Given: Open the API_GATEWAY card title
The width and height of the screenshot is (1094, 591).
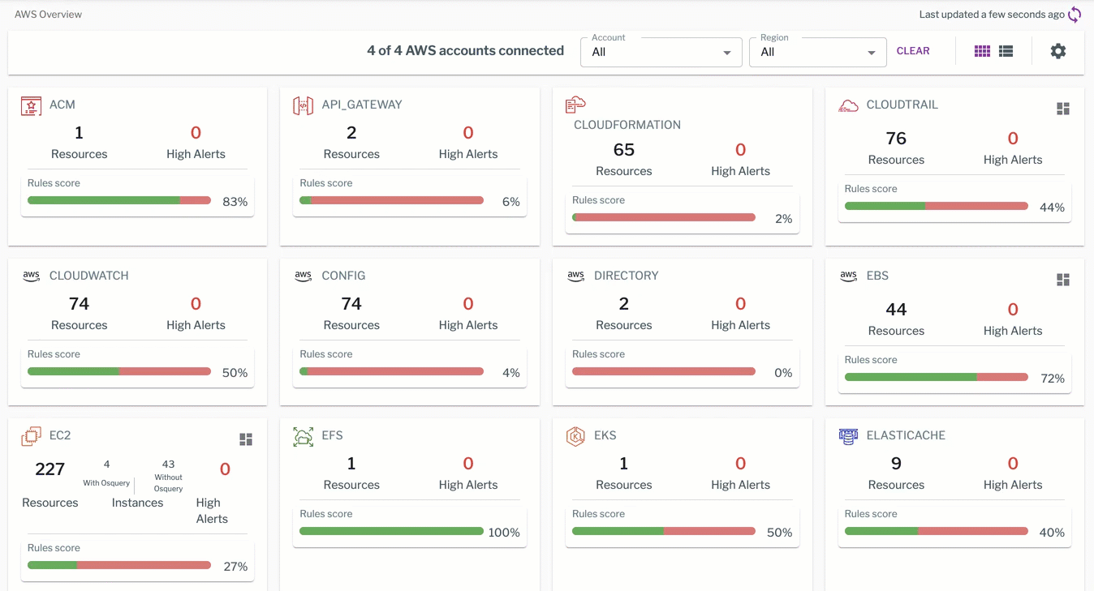Looking at the screenshot, I should pyautogui.click(x=362, y=105).
